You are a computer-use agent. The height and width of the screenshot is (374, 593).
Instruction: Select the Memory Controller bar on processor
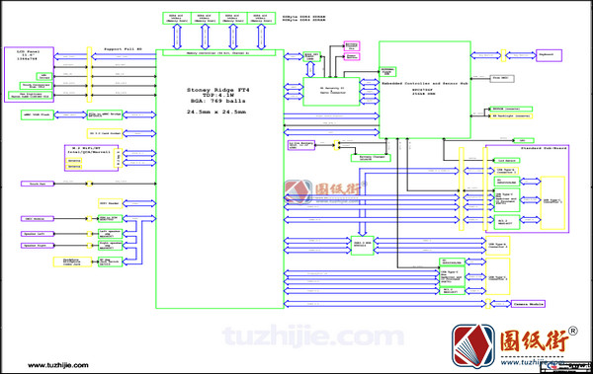(x=219, y=53)
